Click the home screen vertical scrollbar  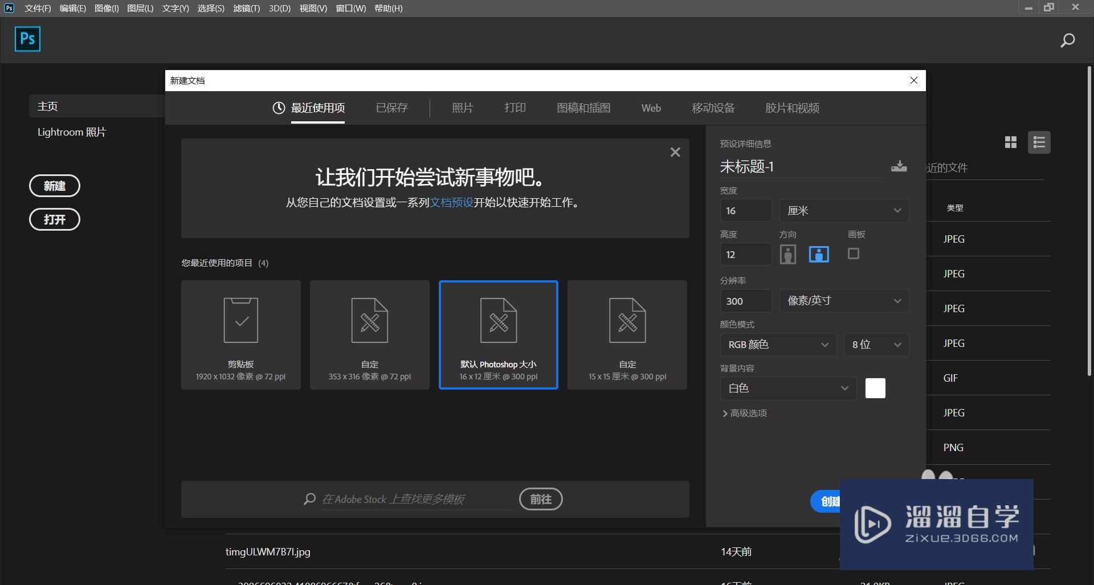(1089, 221)
